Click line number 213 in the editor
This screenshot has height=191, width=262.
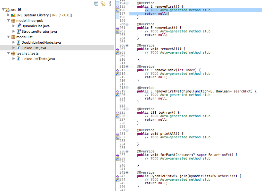click(122, 70)
